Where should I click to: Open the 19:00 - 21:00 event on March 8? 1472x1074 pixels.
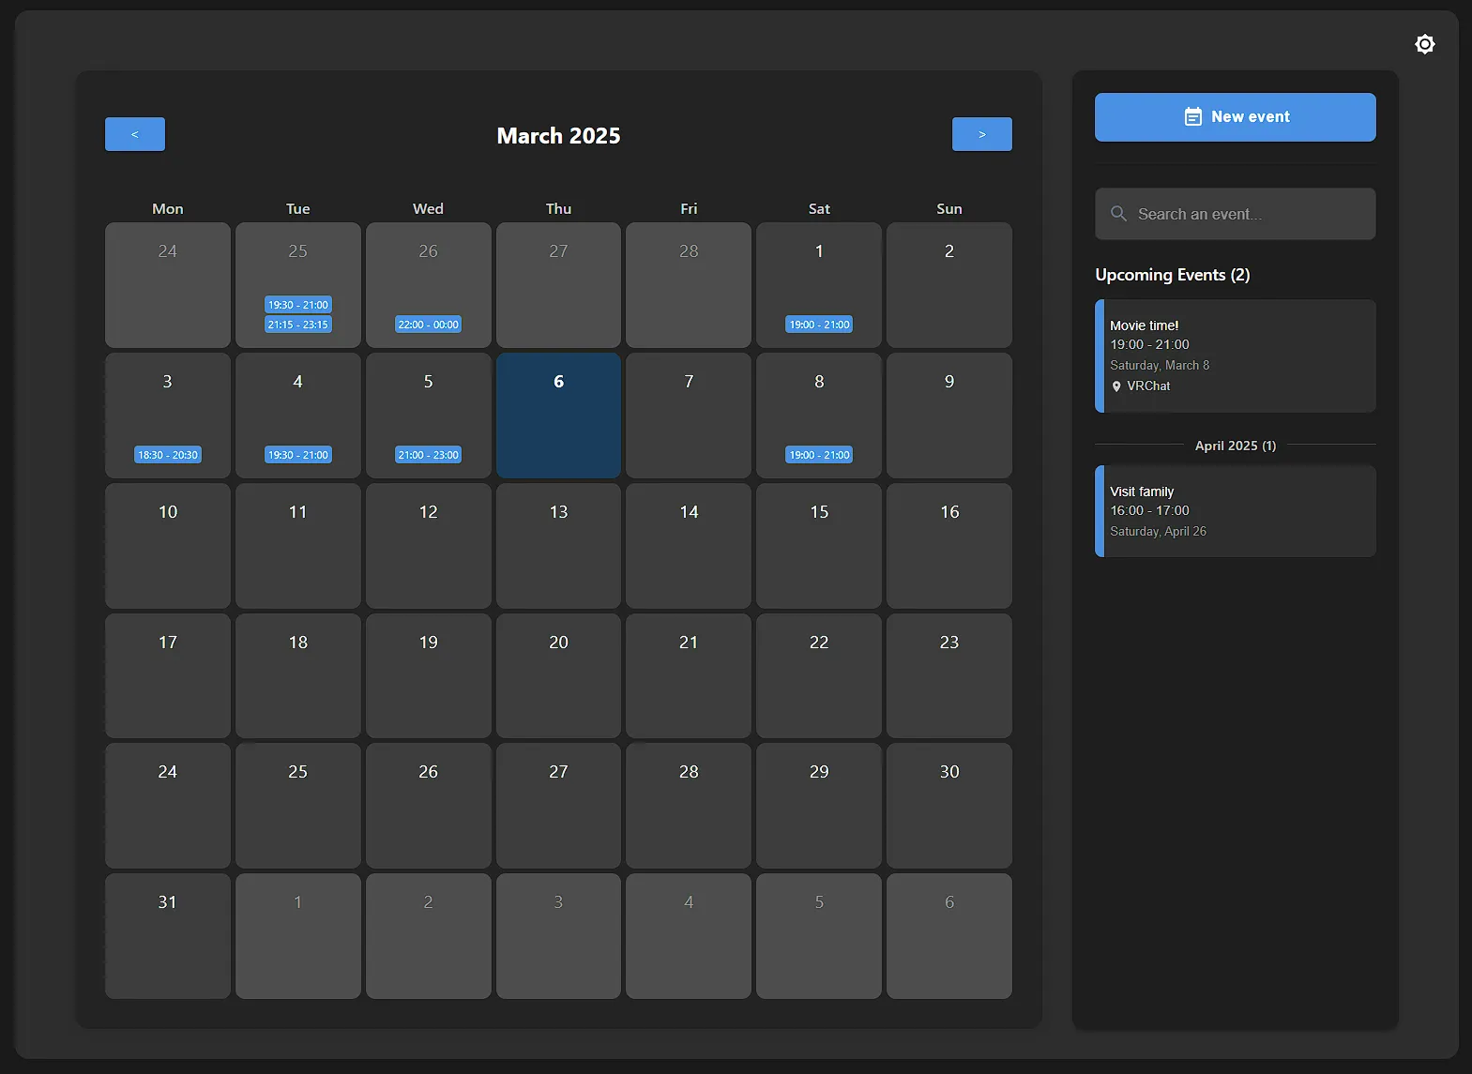point(819,455)
